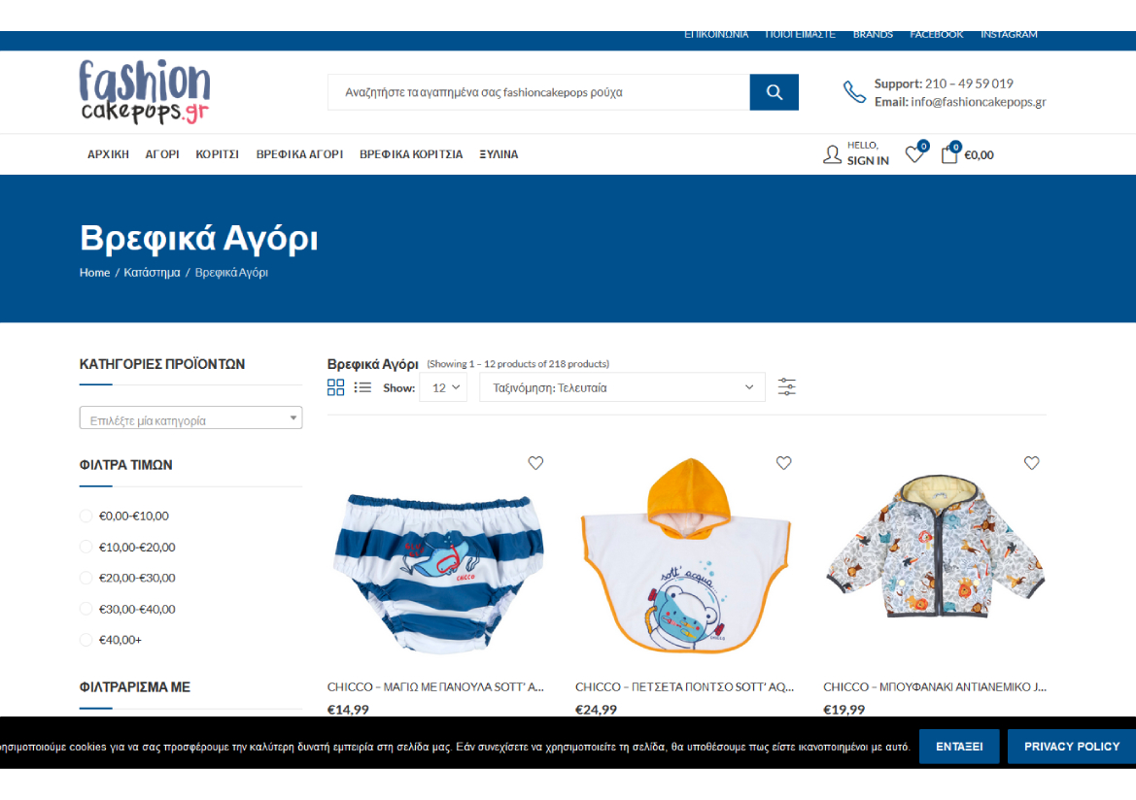Viewport: 1136px width, 800px height.
Task: Click the Κατάστημα breadcrumb link
Action: (x=152, y=273)
